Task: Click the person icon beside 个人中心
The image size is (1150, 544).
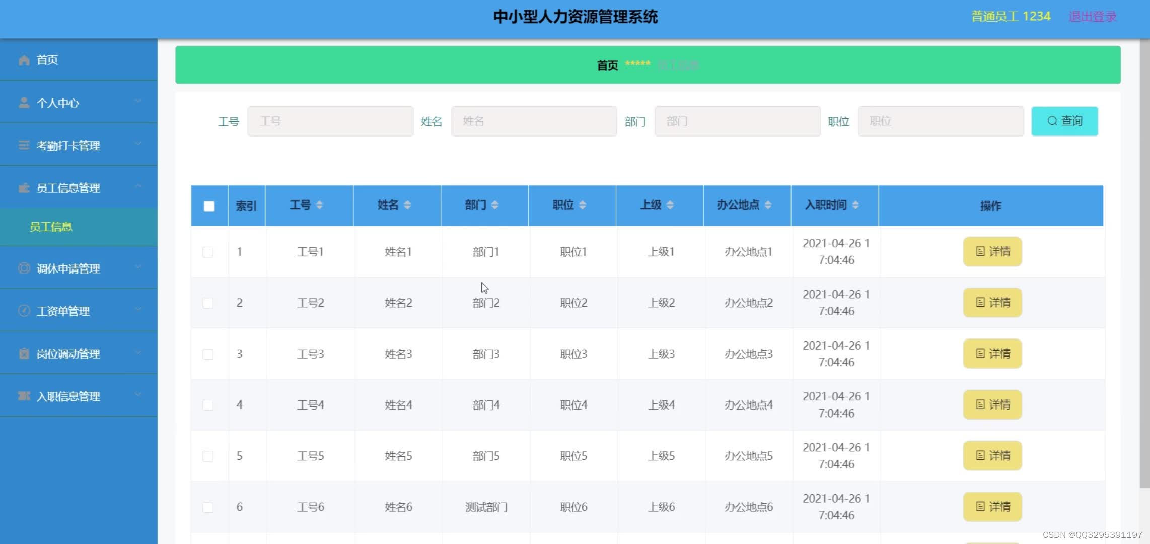Action: (24, 103)
